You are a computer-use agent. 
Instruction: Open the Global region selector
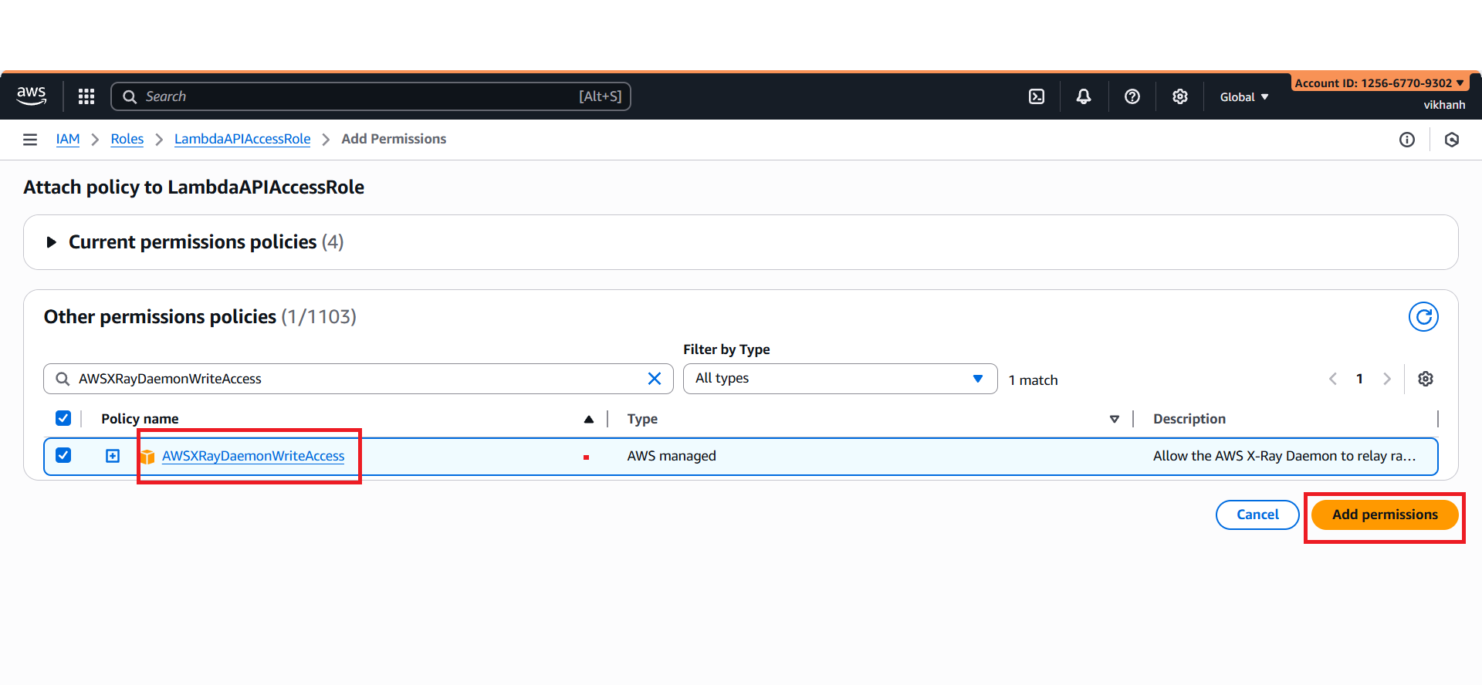[1243, 97]
